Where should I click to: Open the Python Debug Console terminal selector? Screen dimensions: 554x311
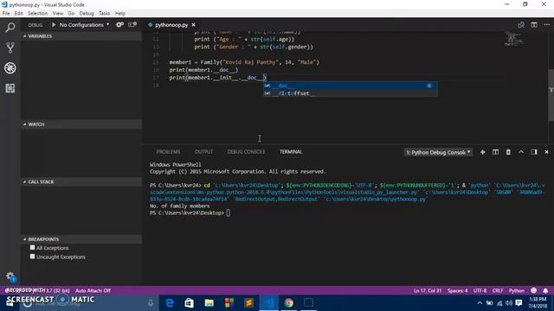[x=438, y=152]
